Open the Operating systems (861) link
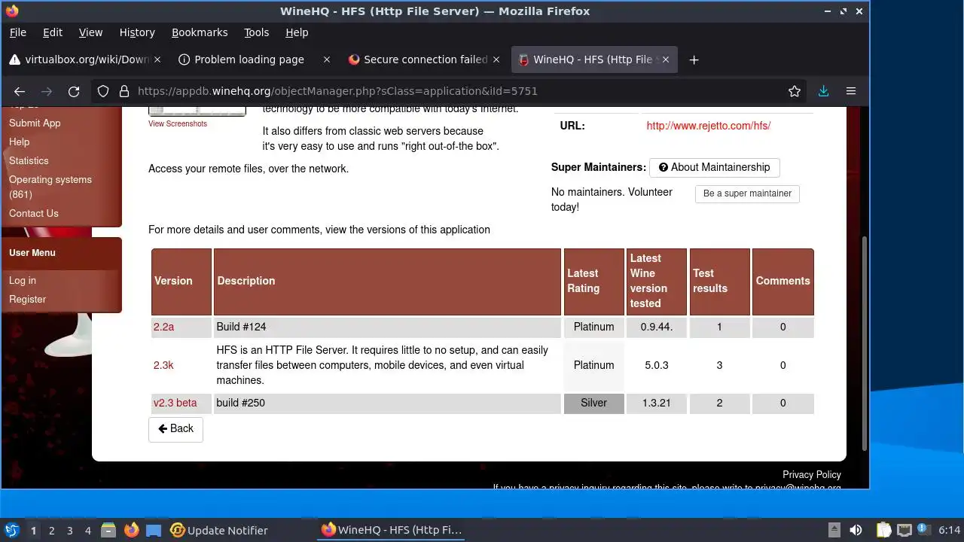The image size is (964, 542). pos(50,187)
